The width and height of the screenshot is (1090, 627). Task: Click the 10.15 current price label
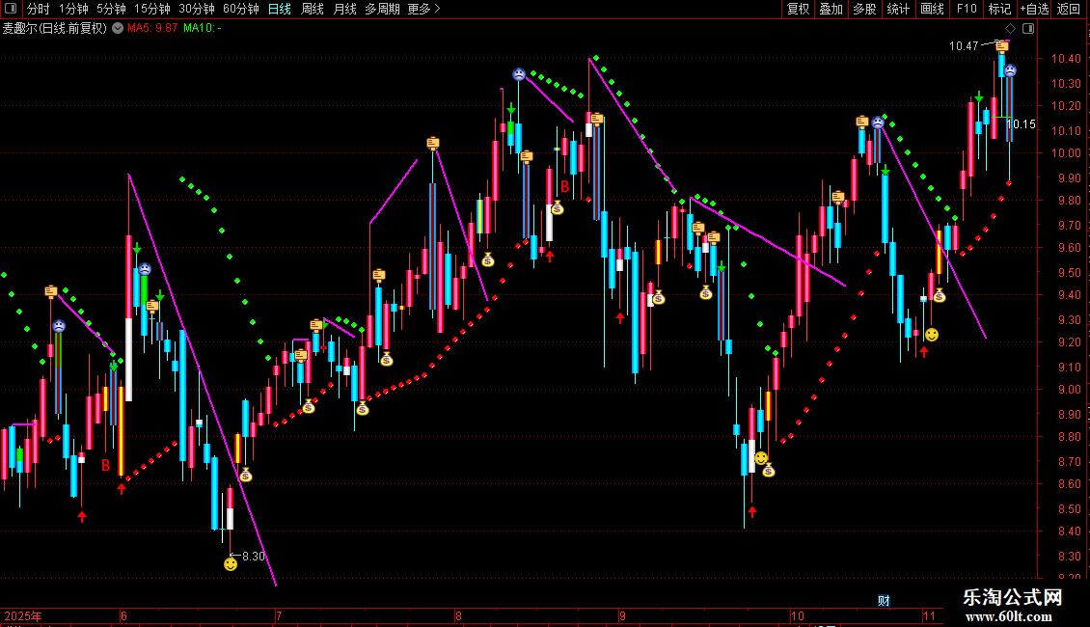coord(1022,124)
